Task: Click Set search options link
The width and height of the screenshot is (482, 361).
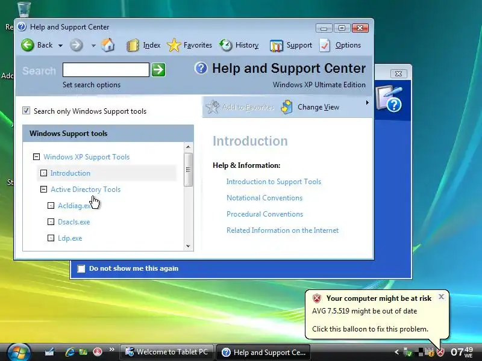Action: pos(92,85)
